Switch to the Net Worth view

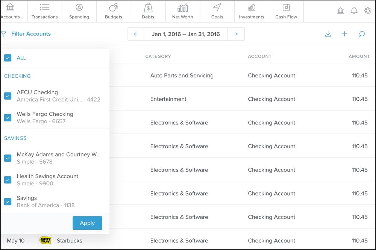[182, 11]
